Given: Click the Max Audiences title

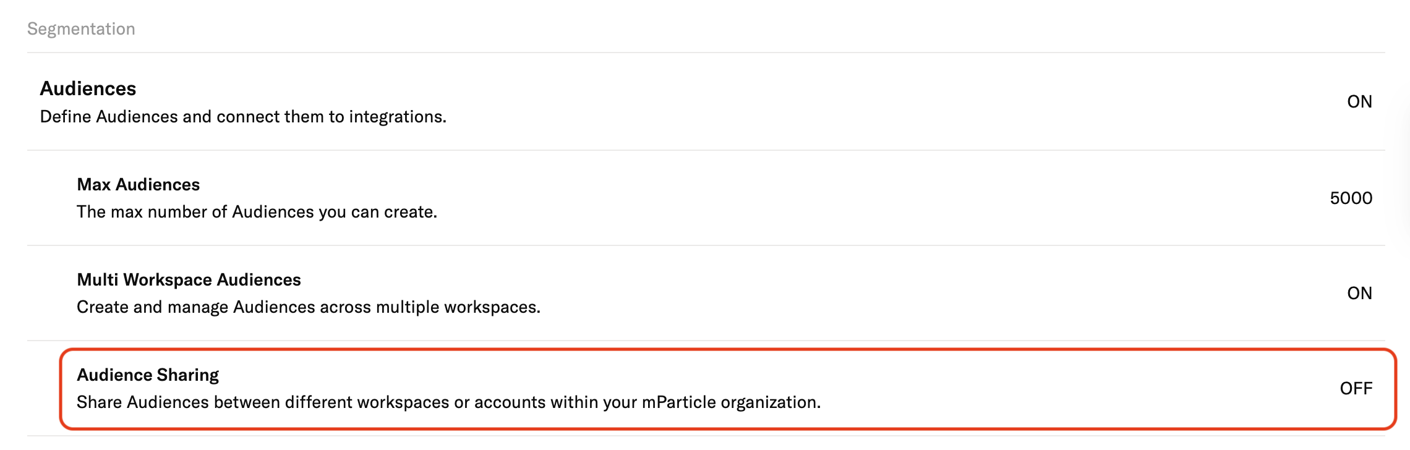Looking at the screenshot, I should coord(138,184).
